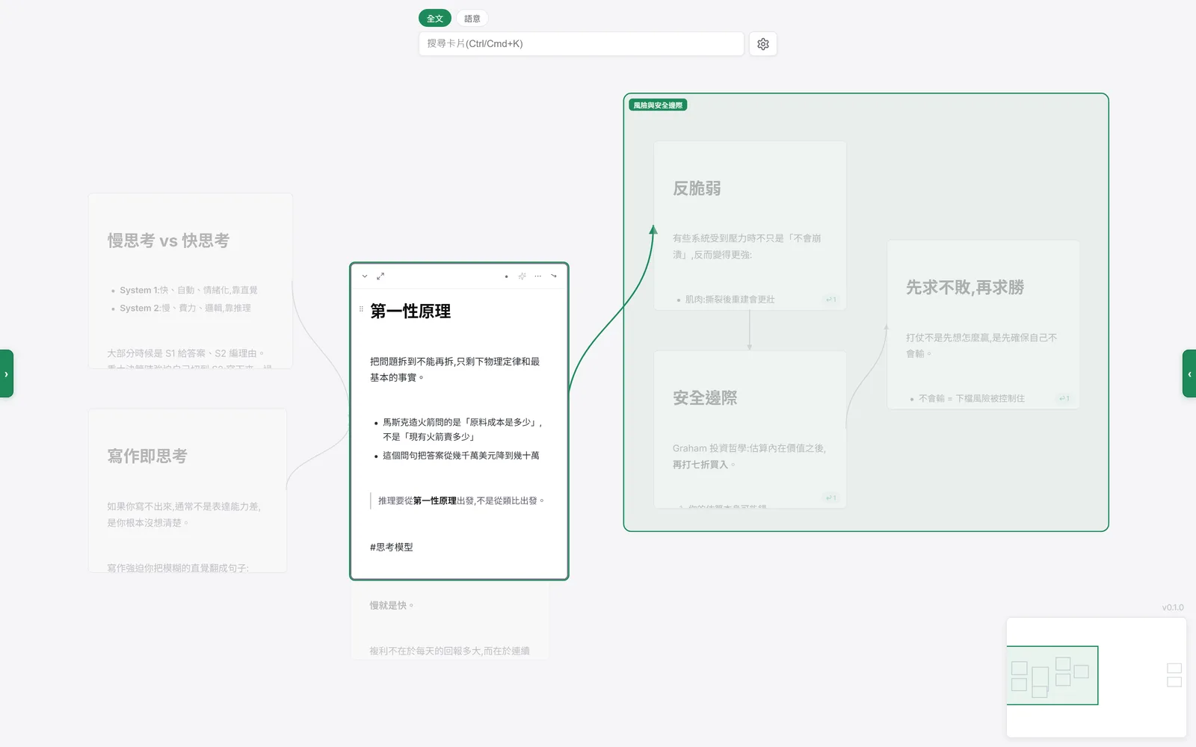Click the link arrow icon on the card
The height and width of the screenshot is (747, 1196).
(x=554, y=276)
